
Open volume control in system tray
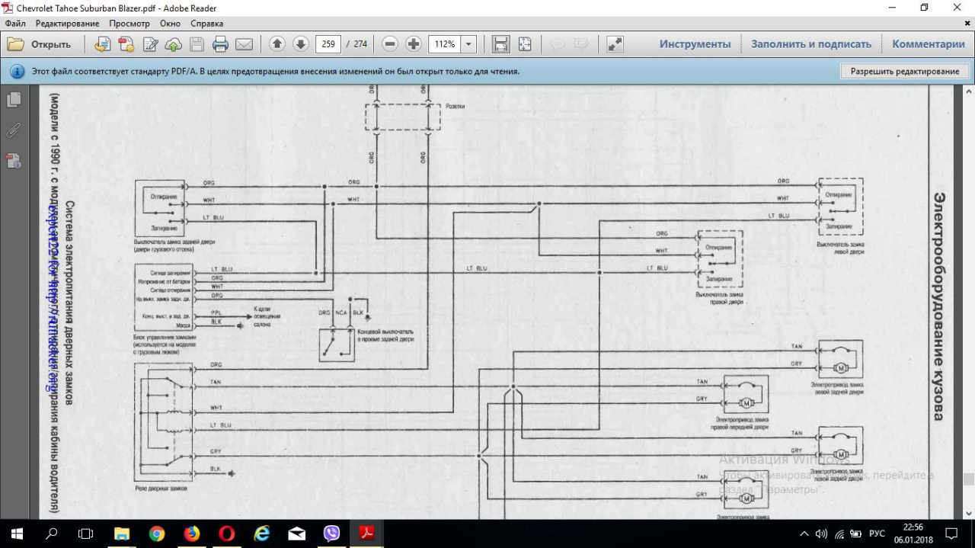pos(821,534)
